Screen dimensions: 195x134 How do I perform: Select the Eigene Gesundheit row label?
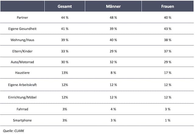pos(23,29)
